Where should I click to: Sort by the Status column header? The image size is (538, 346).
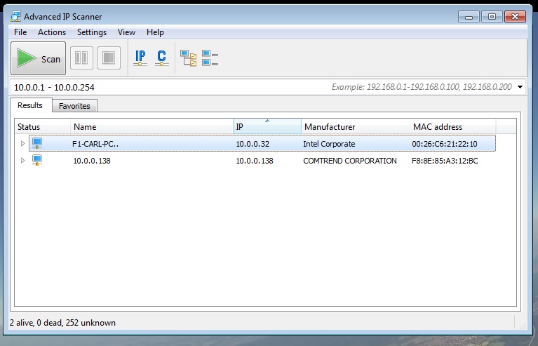(43, 126)
